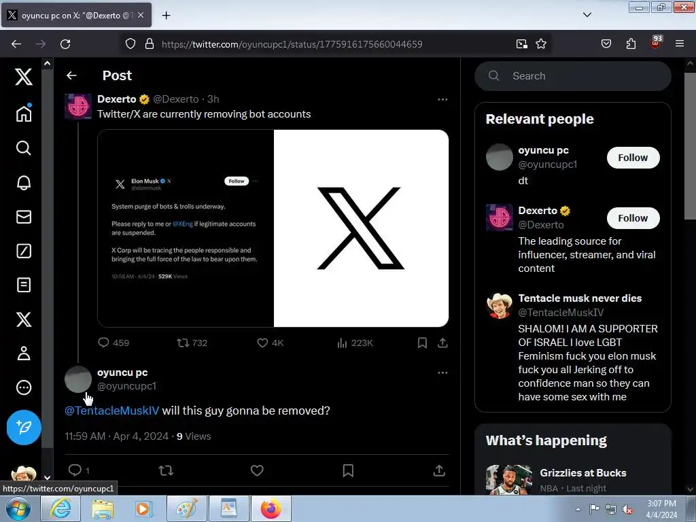Click the blue compose post button
Screen dimensions: 696x522
point(24,428)
